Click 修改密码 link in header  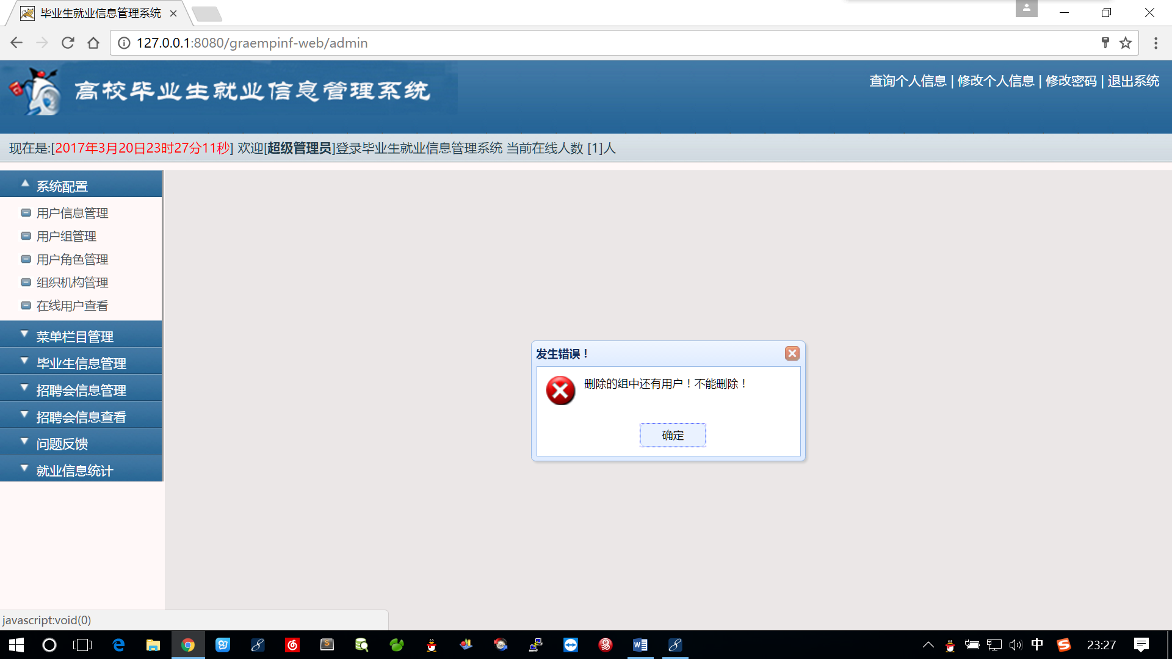1071,81
